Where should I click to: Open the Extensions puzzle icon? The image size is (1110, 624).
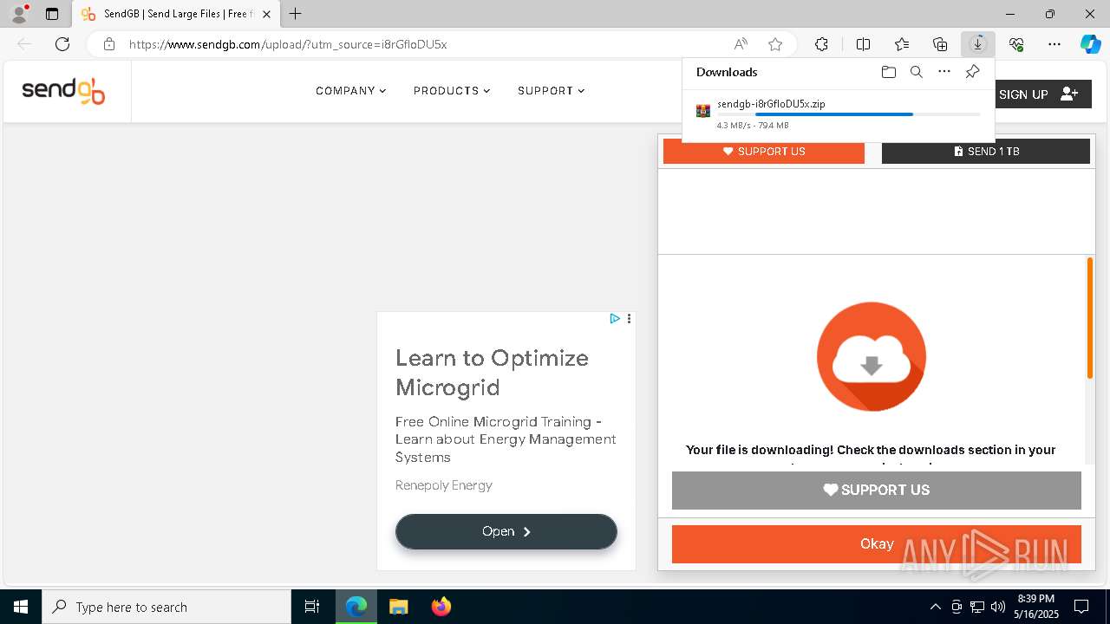tap(821, 44)
